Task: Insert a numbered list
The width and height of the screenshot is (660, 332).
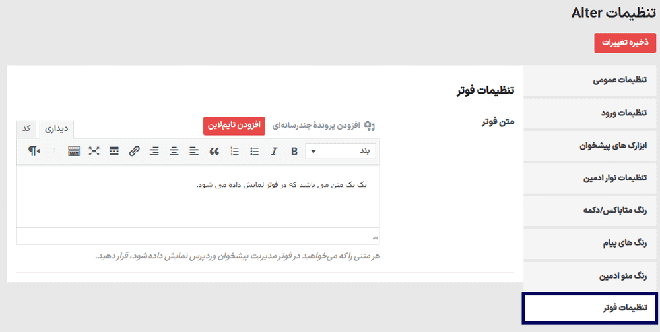Action: click(x=234, y=152)
